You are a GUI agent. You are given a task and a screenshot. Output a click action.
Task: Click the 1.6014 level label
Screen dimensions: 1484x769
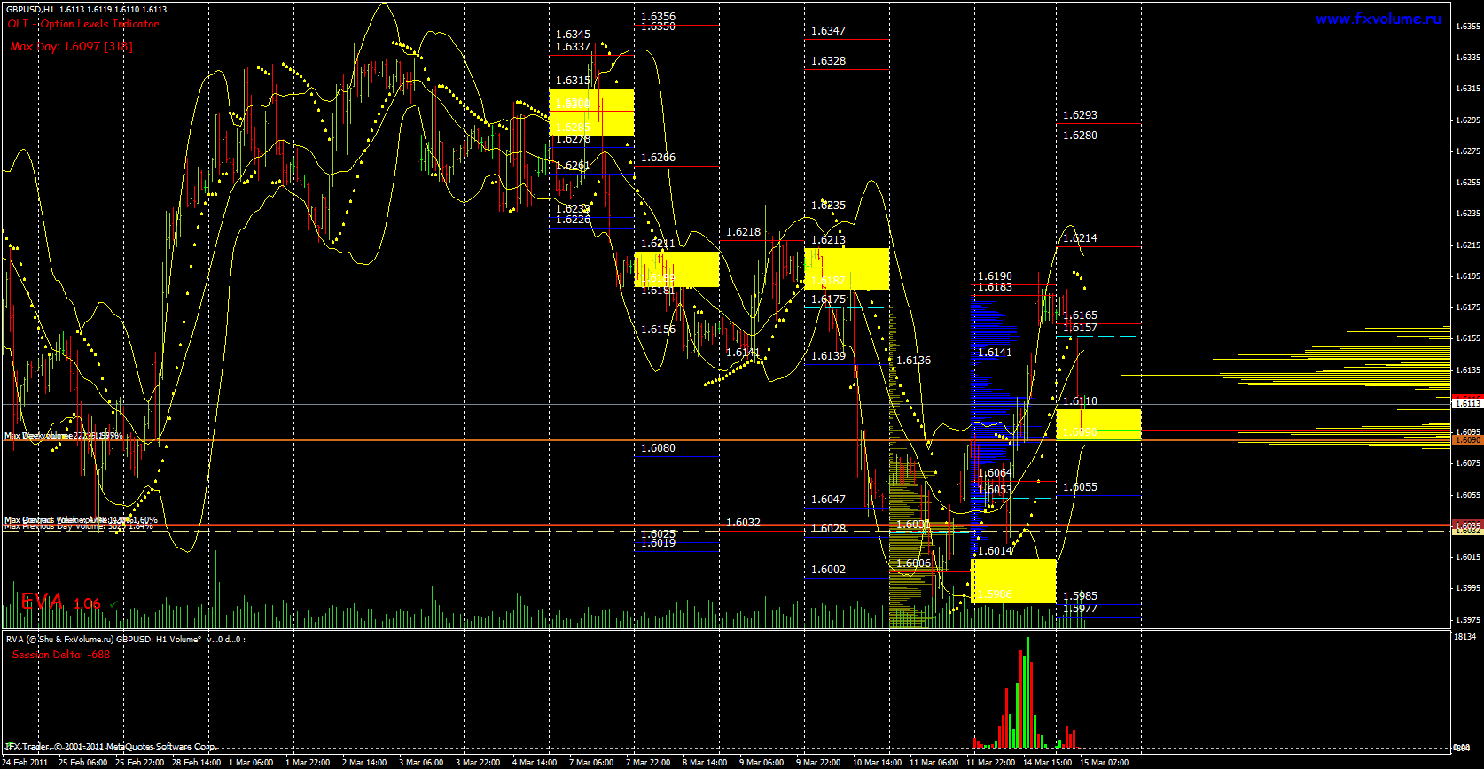coord(995,551)
